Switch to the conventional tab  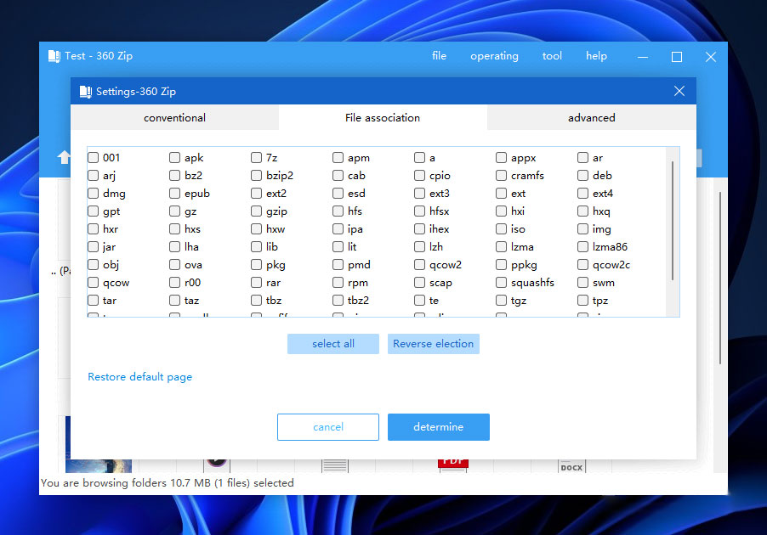pos(174,117)
